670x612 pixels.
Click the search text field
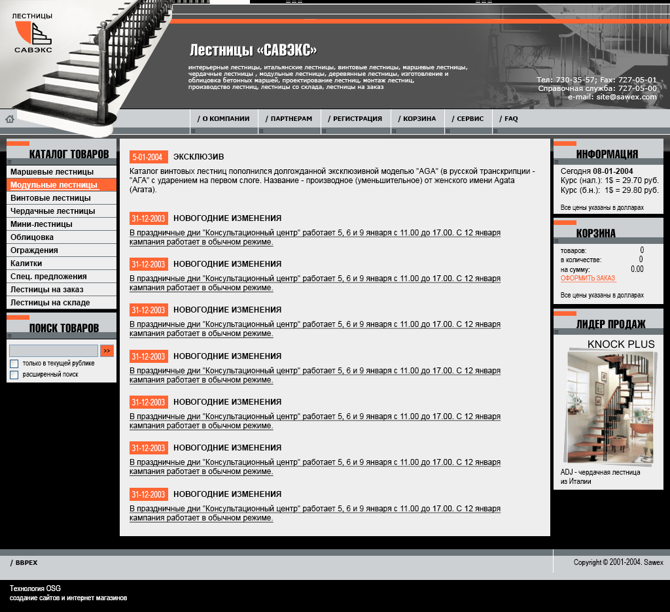pos(54,350)
